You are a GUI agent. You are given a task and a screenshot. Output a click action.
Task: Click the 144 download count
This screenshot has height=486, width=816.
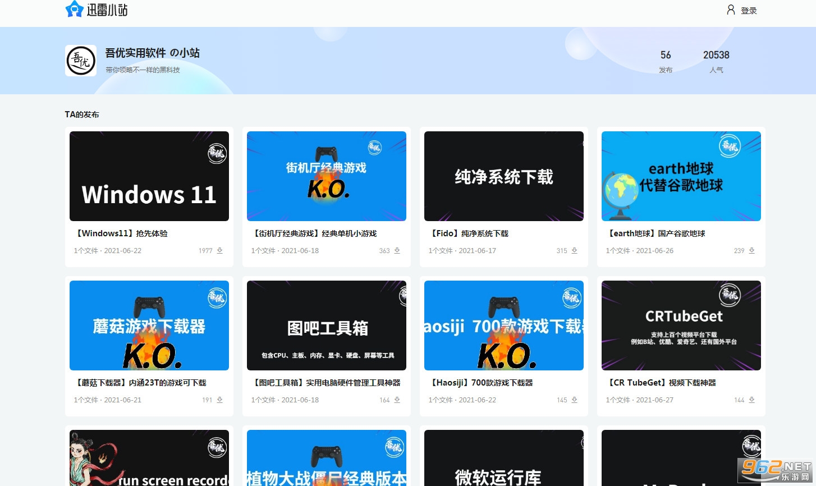coord(739,400)
